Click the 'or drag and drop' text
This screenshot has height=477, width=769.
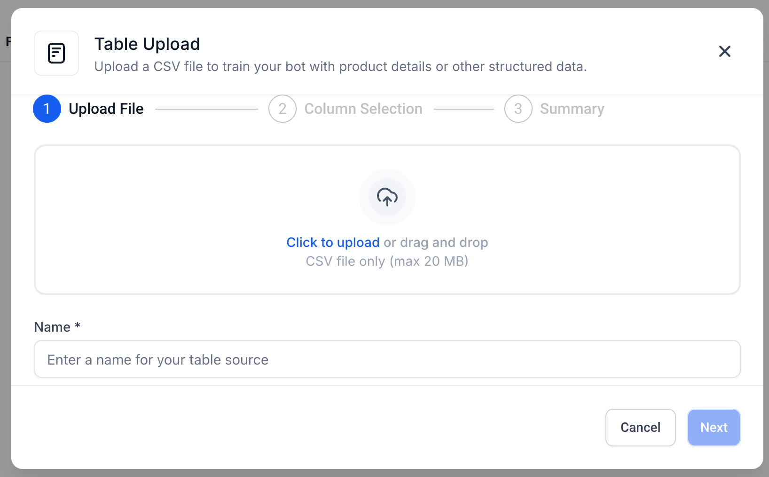(x=436, y=242)
